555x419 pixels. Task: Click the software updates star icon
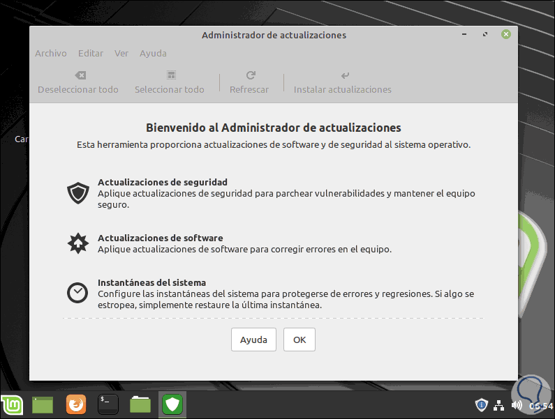78,243
